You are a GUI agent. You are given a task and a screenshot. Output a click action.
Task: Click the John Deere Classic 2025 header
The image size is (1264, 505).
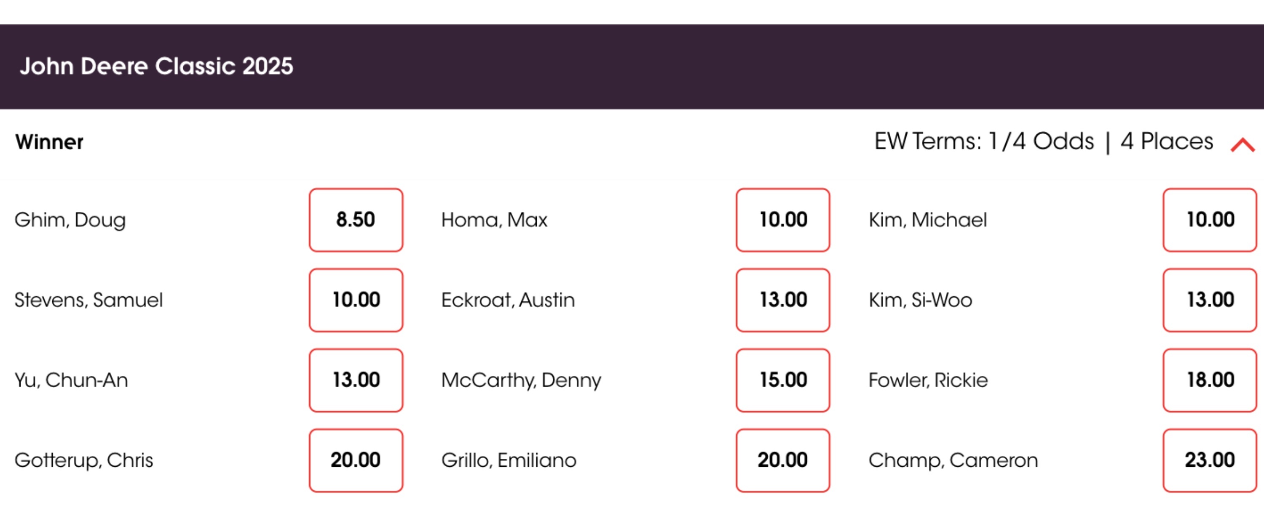pyautogui.click(x=156, y=66)
